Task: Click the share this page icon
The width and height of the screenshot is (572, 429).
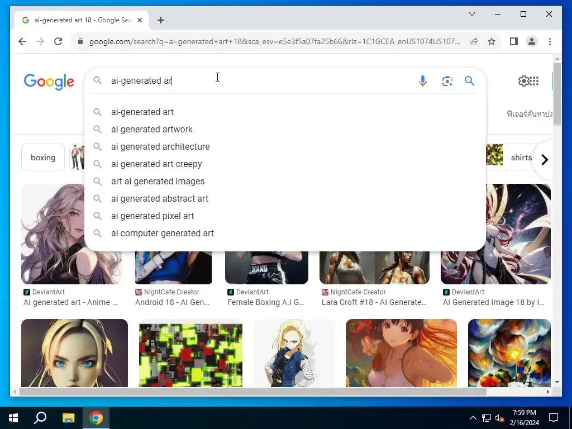Action: point(474,41)
